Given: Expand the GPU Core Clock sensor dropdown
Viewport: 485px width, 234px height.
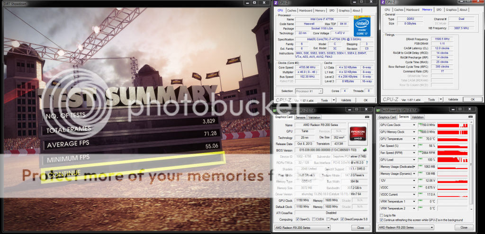Looking at the screenshot, I should (x=414, y=125).
